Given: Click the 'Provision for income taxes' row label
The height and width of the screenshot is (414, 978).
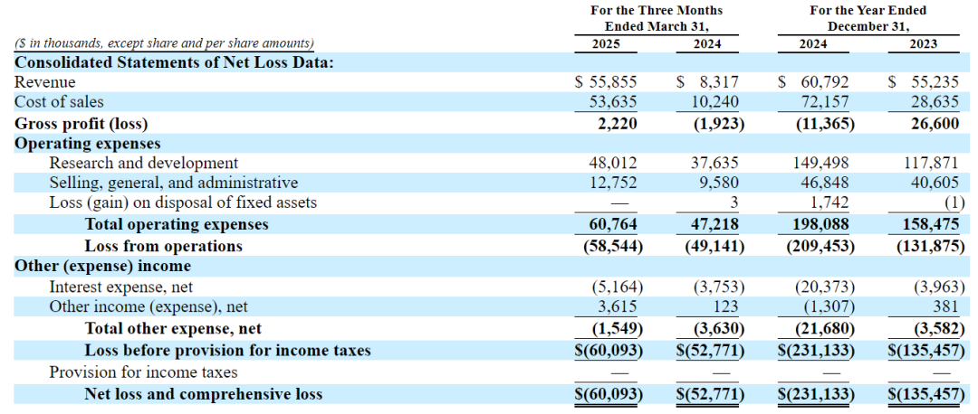Looking at the screenshot, I should [143, 372].
